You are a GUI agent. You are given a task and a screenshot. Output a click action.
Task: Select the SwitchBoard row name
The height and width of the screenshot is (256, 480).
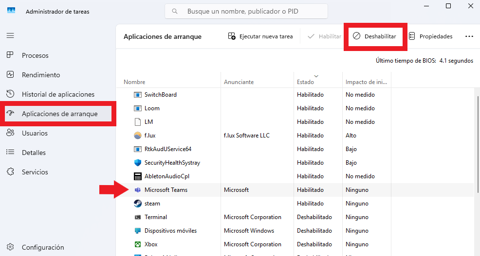161,95
